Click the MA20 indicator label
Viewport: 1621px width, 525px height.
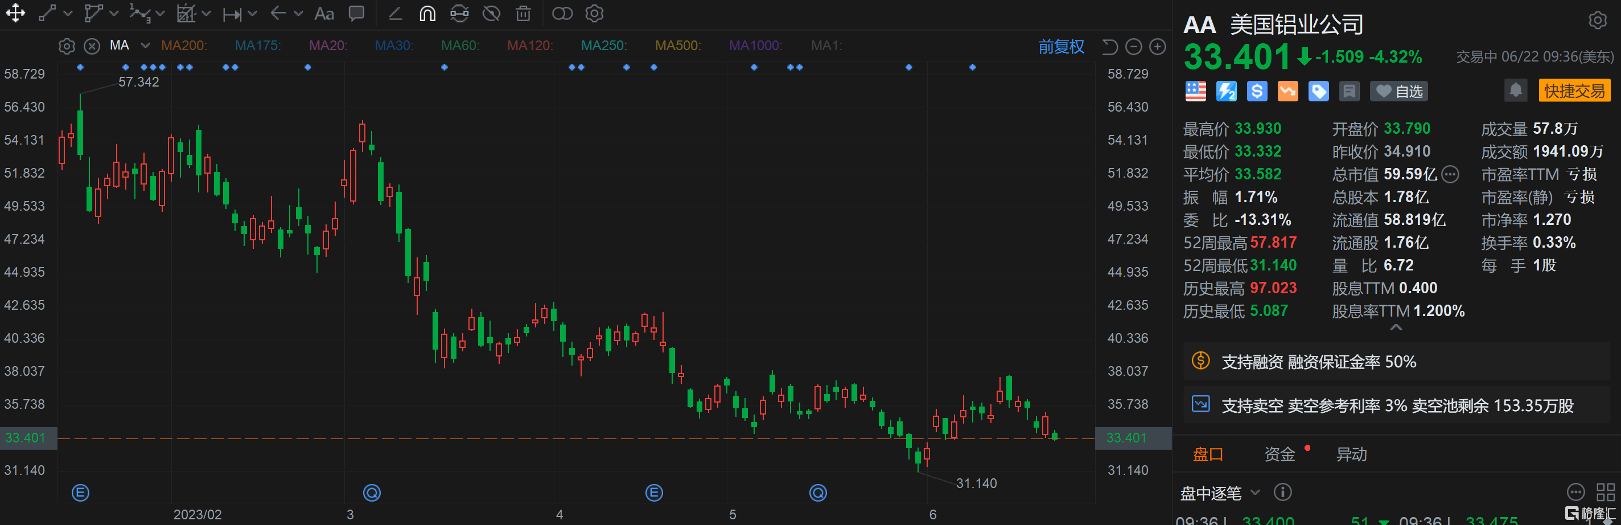[x=328, y=46]
